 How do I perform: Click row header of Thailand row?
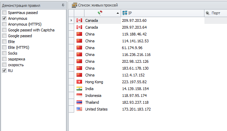tap(71, 102)
